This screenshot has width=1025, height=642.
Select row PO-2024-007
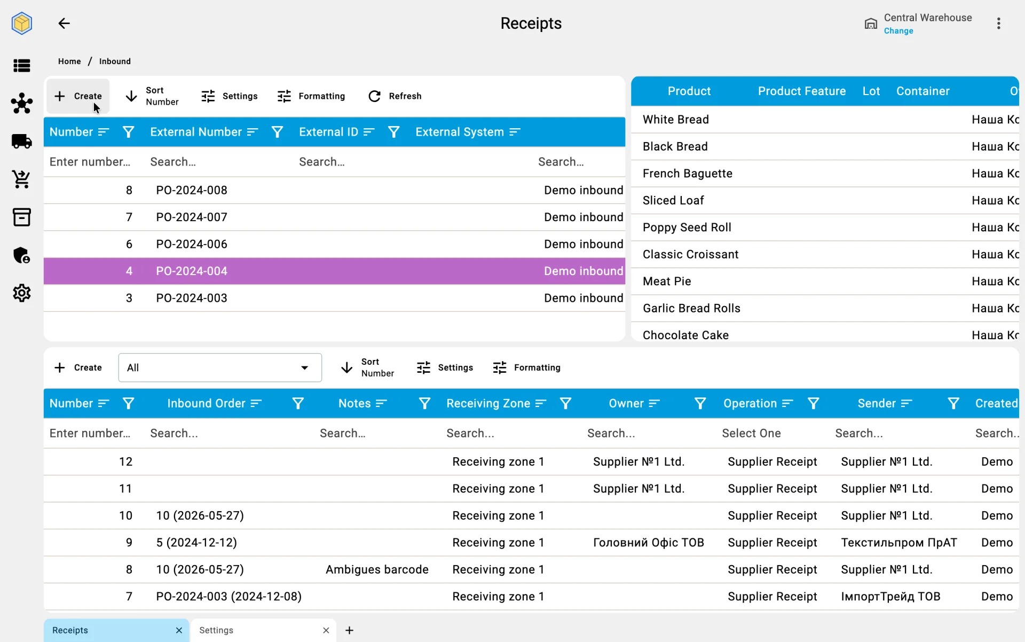click(334, 217)
